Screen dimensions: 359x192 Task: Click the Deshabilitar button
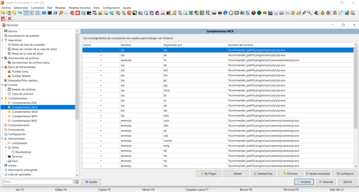[263, 173]
